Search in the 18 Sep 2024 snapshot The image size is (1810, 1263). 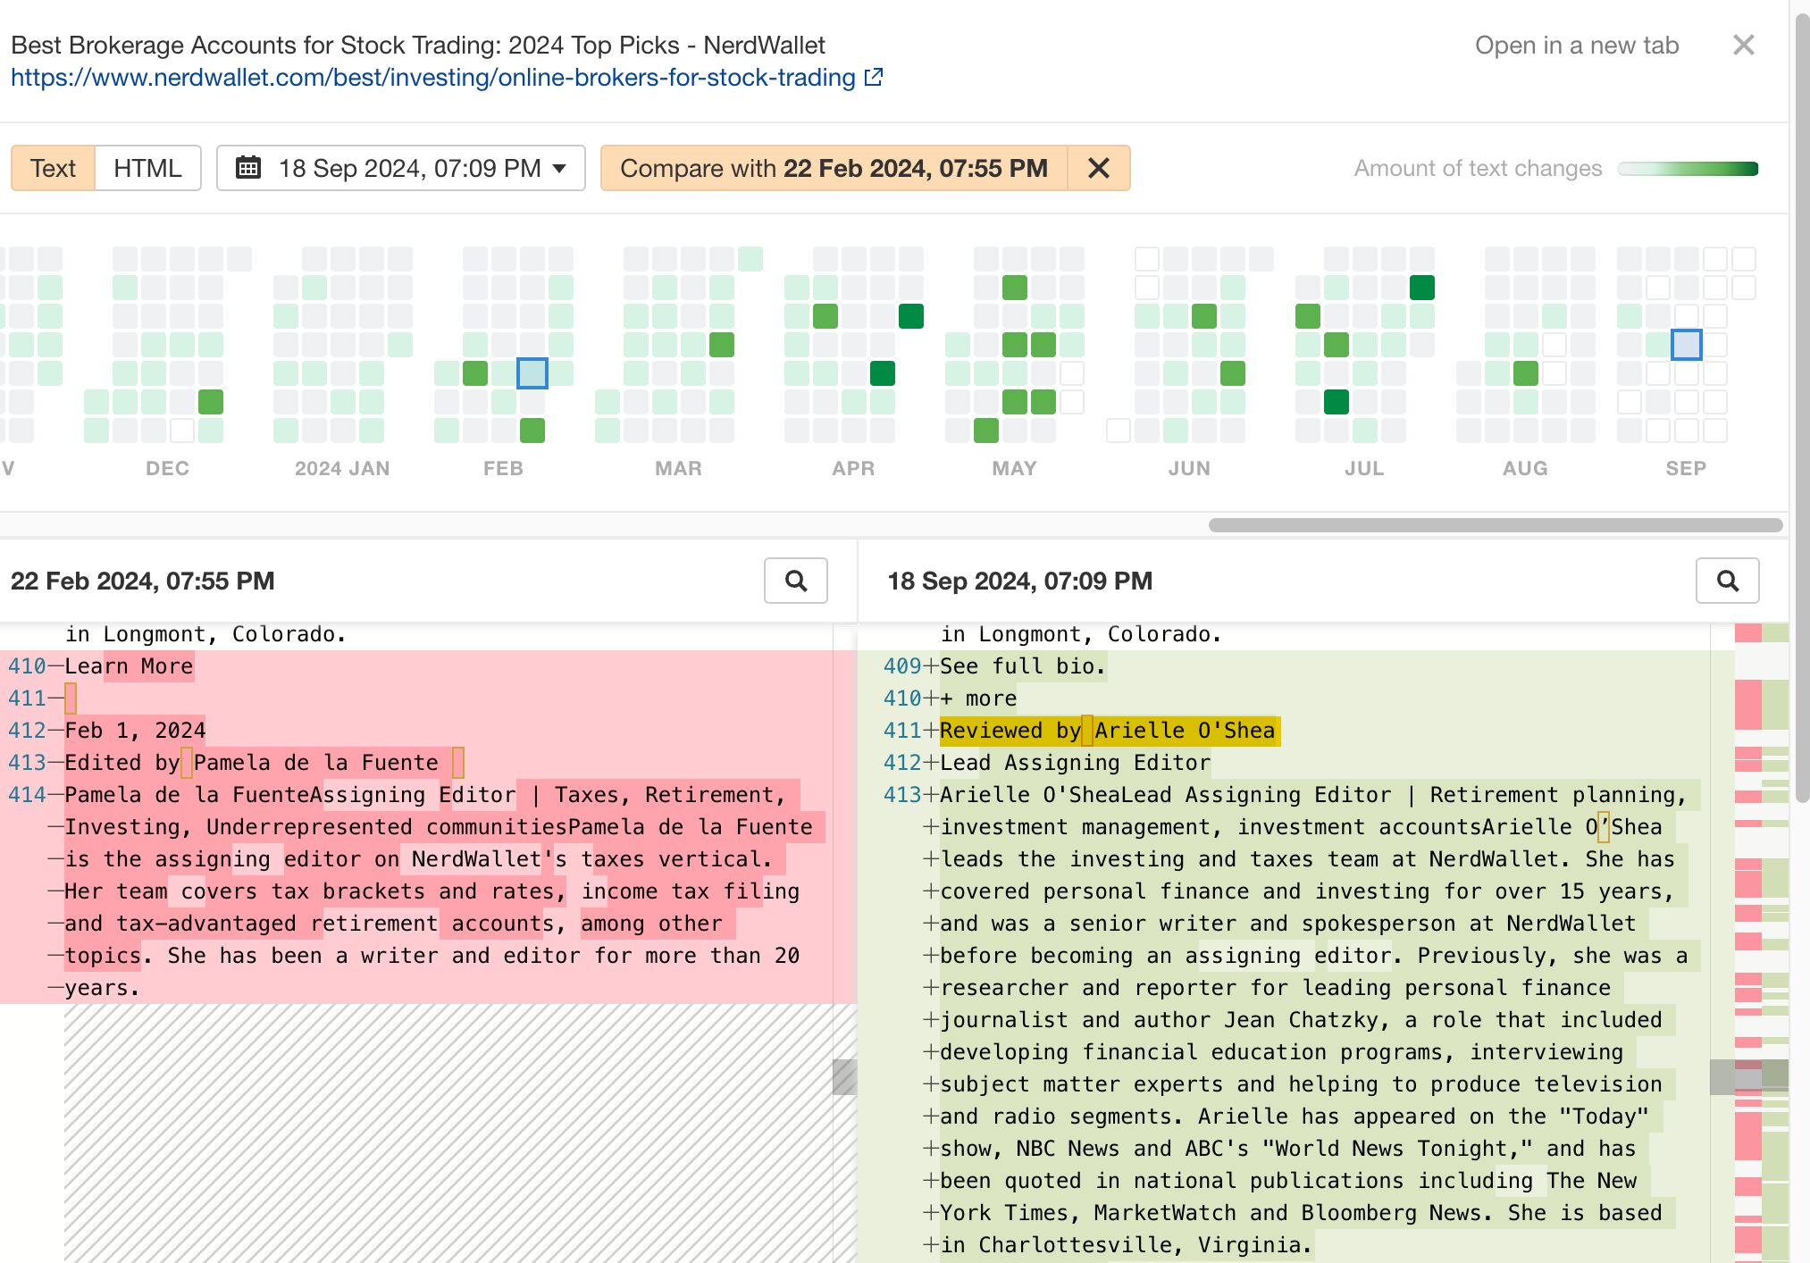pos(1727,581)
